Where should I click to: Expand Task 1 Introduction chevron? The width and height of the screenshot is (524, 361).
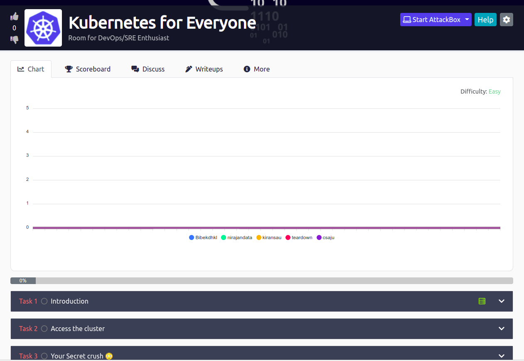pos(502,301)
